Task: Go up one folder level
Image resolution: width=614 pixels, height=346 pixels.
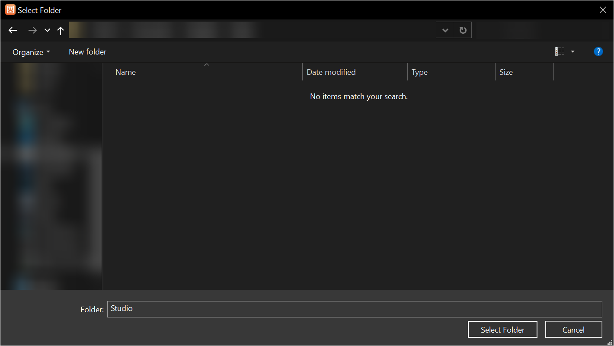Action: [61, 30]
